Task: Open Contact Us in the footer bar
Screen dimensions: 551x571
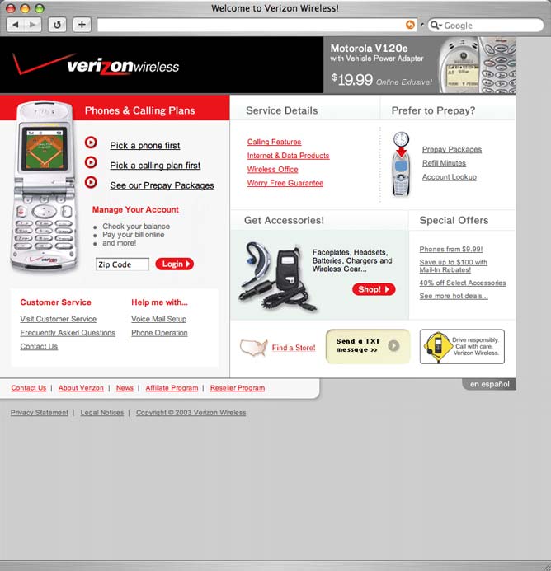Action: 29,388
